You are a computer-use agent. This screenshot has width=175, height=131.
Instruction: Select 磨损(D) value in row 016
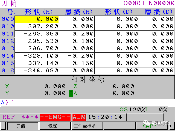156,71
